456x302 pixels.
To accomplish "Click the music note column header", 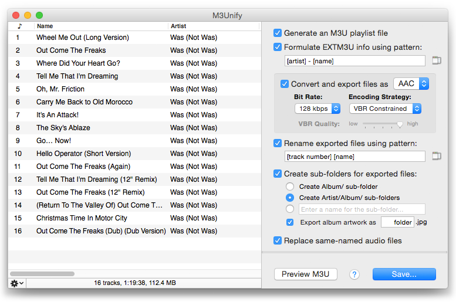I will (x=20, y=26).
